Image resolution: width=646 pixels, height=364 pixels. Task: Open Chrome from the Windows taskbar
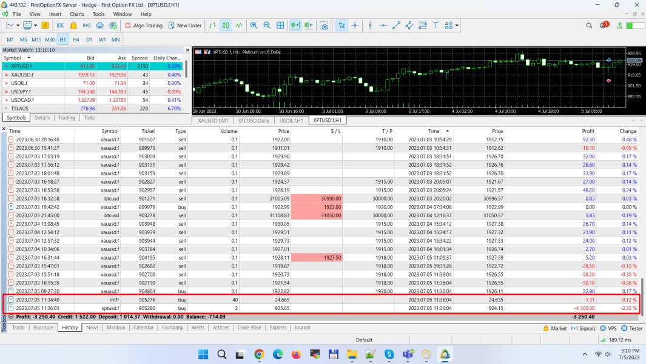[259, 354]
